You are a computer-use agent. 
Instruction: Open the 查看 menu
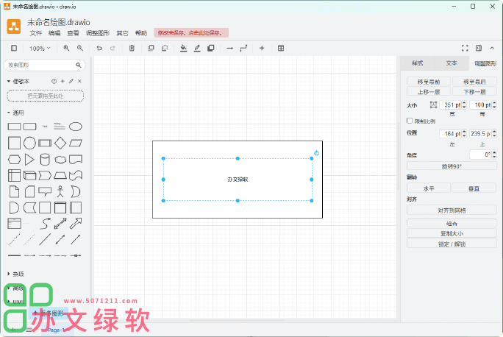(73, 33)
